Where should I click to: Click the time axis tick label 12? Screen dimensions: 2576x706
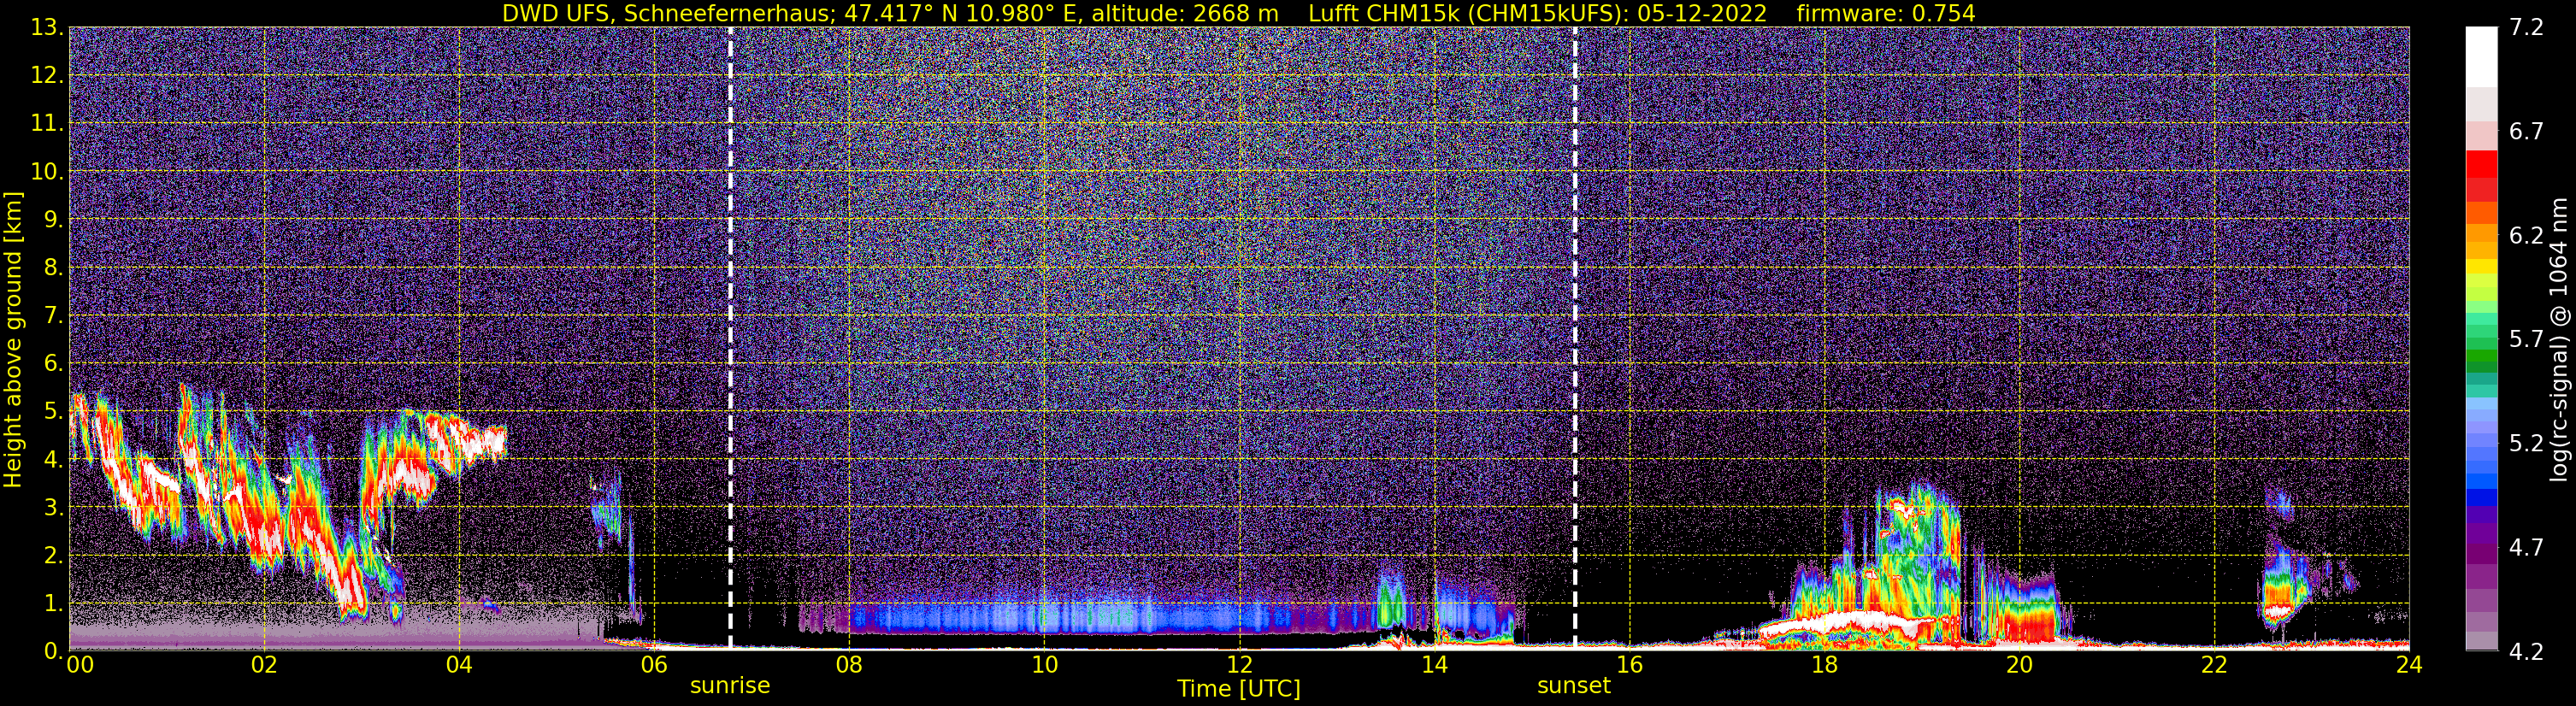coord(1239,665)
